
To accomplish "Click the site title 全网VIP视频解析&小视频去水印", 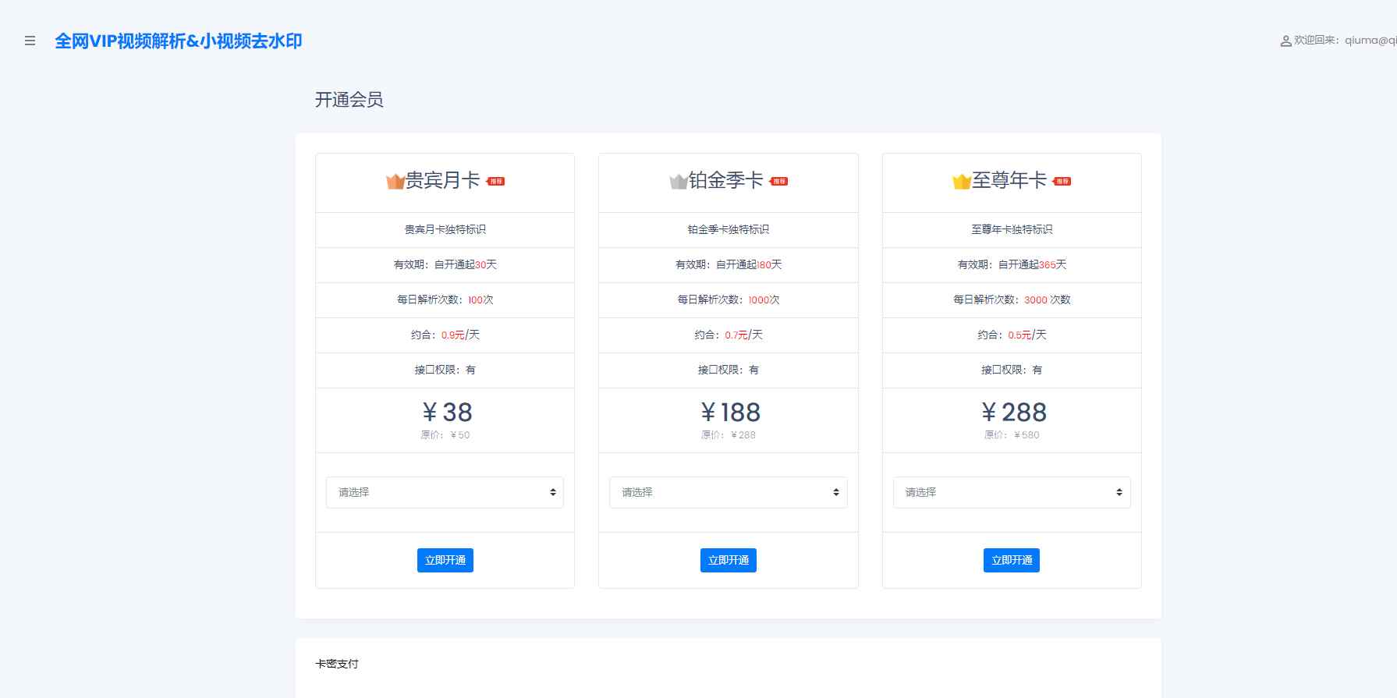I will [179, 41].
